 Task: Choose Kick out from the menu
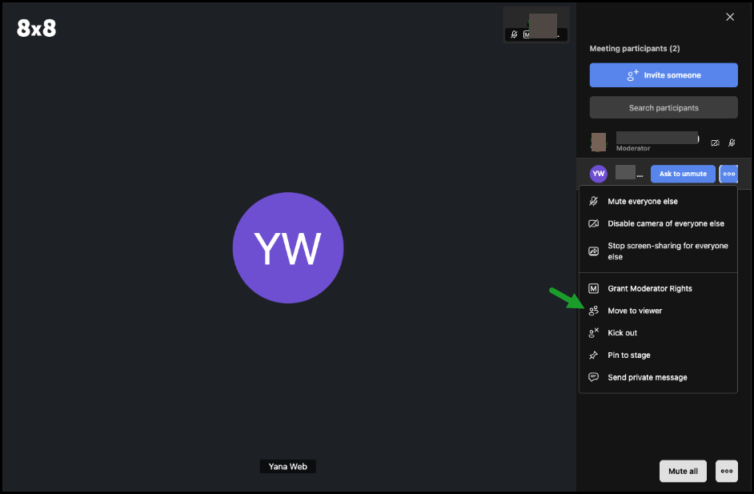622,333
